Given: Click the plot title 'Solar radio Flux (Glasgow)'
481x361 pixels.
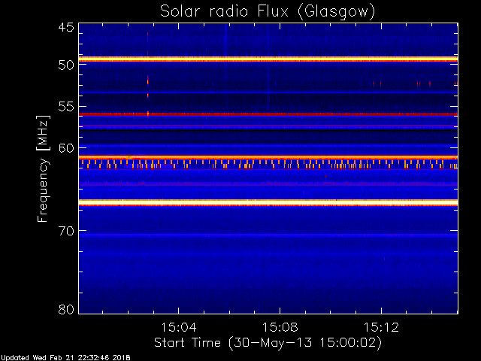Looking at the screenshot, I should (x=268, y=12).
